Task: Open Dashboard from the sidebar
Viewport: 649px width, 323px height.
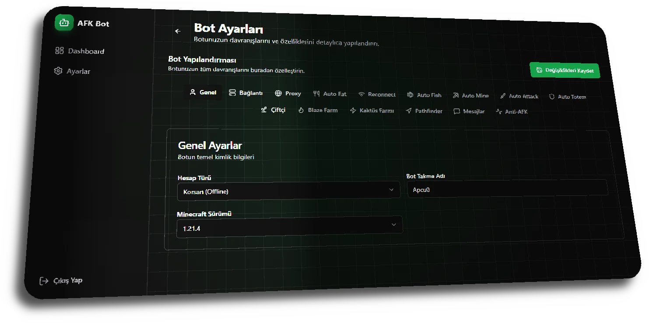Action: click(x=80, y=51)
